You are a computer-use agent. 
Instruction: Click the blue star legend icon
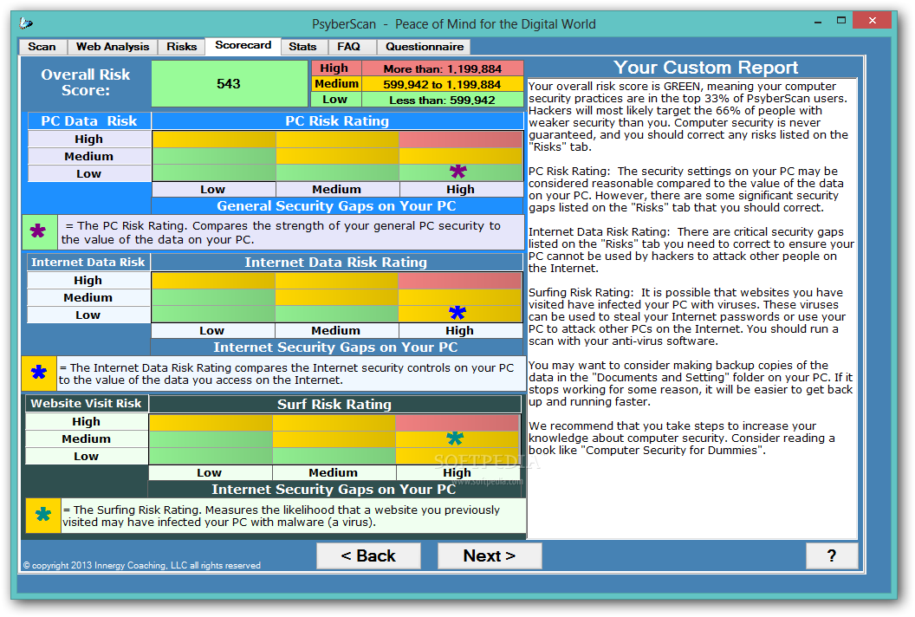point(39,373)
